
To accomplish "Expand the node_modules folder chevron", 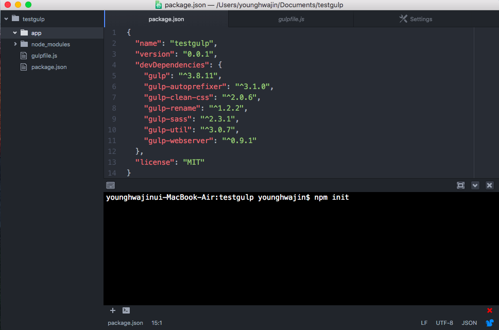I will 15,44.
